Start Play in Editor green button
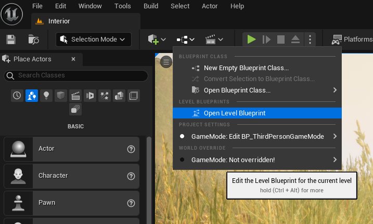The image size is (373, 224). (x=251, y=39)
